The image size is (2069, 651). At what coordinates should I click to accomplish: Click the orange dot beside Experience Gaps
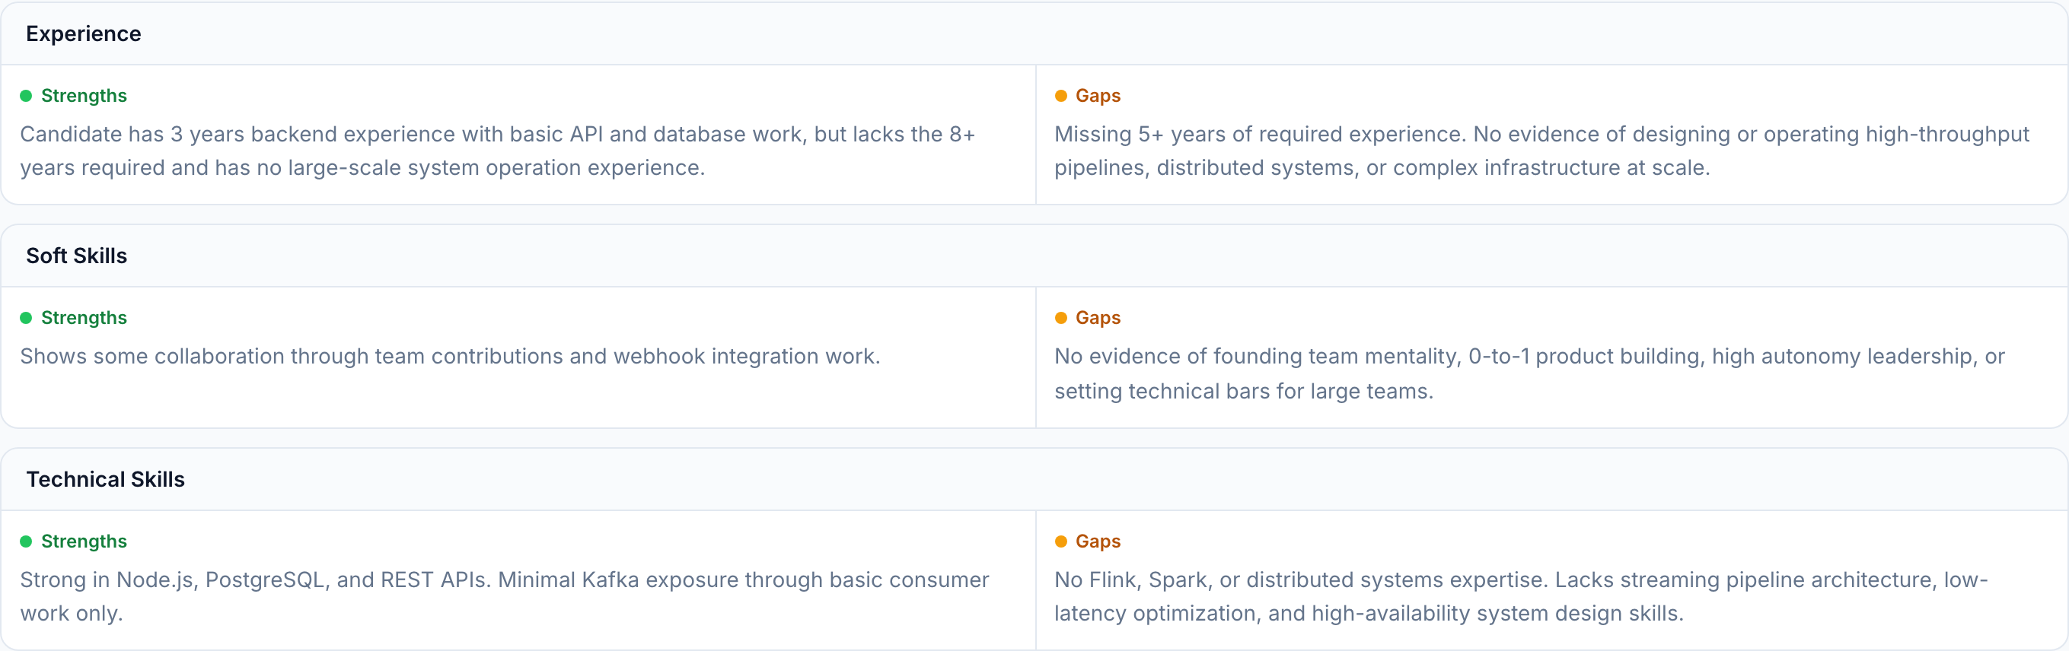coord(1060,97)
